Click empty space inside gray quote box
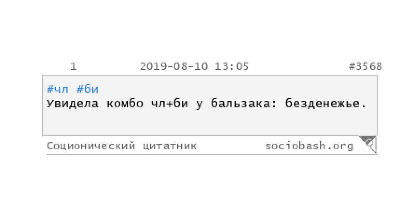Screen dimensions: 414x224 210,122
